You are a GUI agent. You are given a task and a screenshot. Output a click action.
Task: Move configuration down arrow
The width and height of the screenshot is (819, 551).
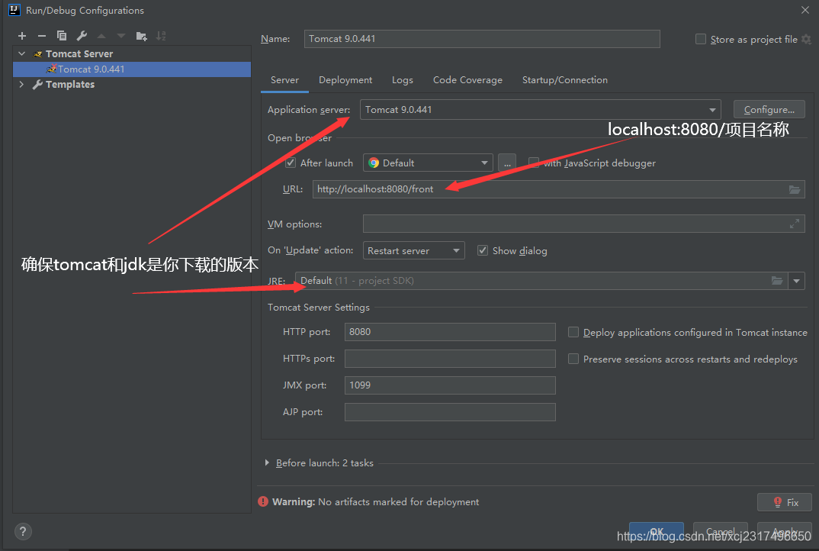click(121, 36)
